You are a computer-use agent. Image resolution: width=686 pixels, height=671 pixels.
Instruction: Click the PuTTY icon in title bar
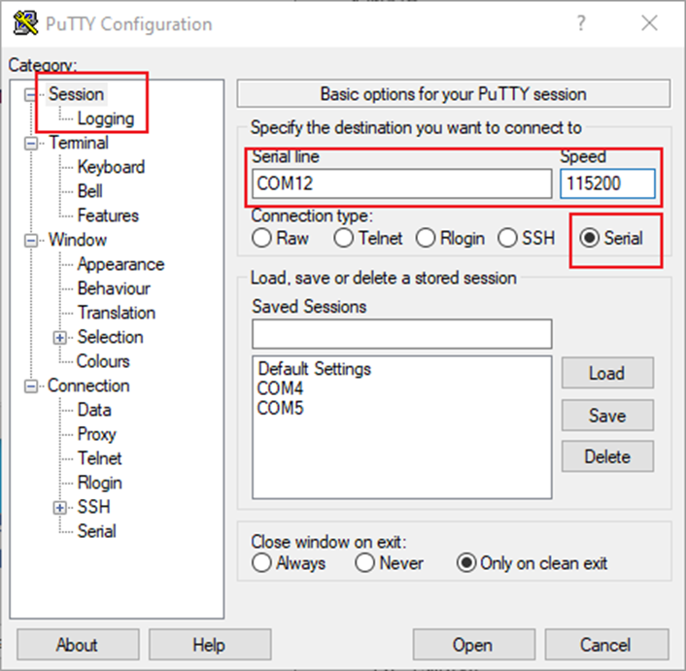tap(26, 23)
